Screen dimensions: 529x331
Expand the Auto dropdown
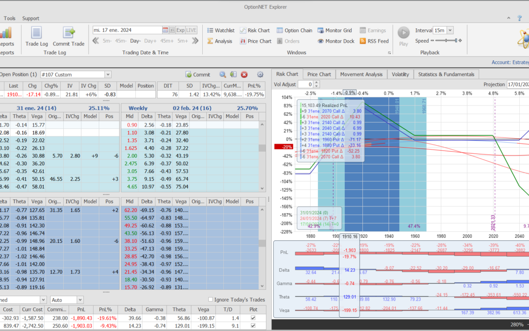coord(79,300)
